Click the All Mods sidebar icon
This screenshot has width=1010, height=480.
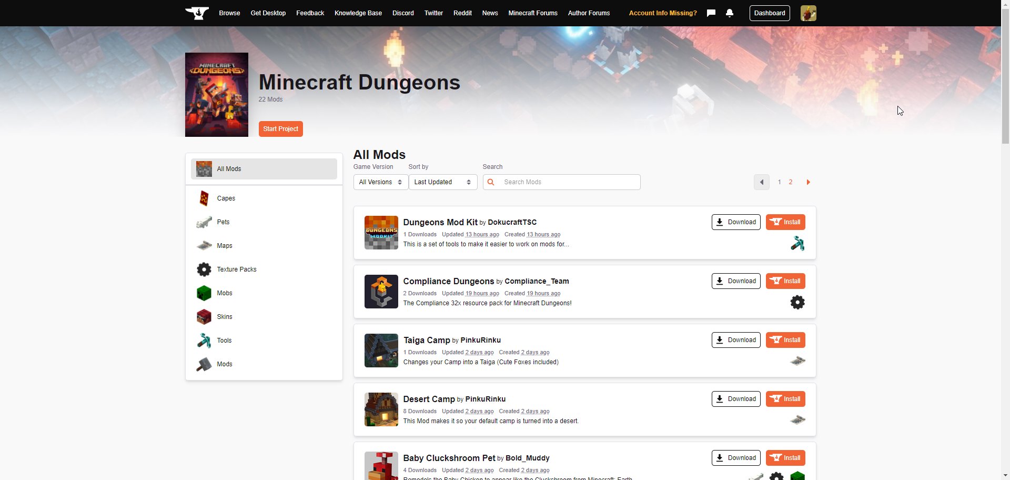204,169
